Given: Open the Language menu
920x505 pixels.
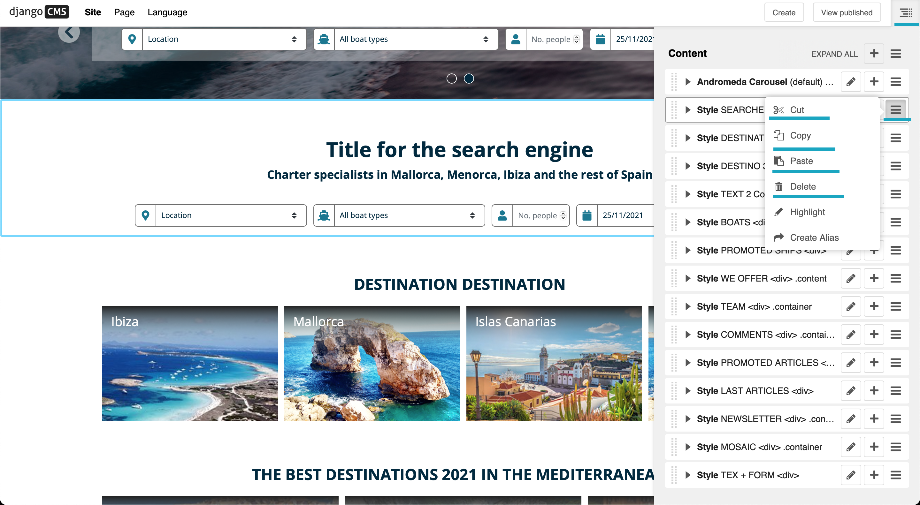Looking at the screenshot, I should [x=167, y=12].
